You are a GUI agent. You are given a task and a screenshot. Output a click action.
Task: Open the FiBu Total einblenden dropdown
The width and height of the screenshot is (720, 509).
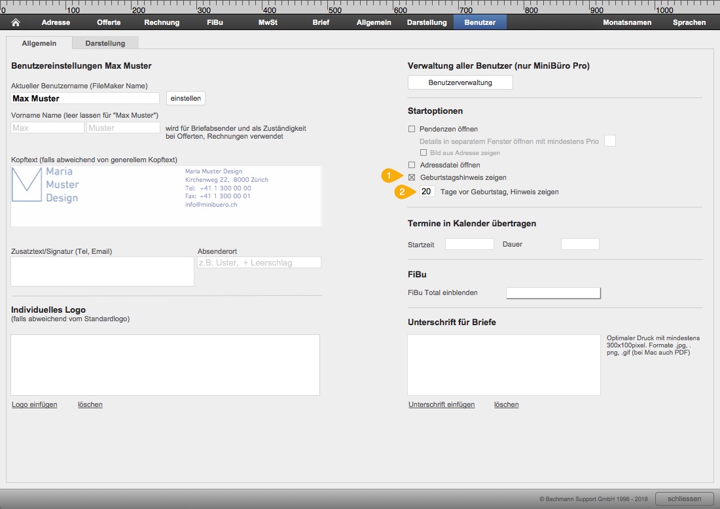click(x=553, y=293)
